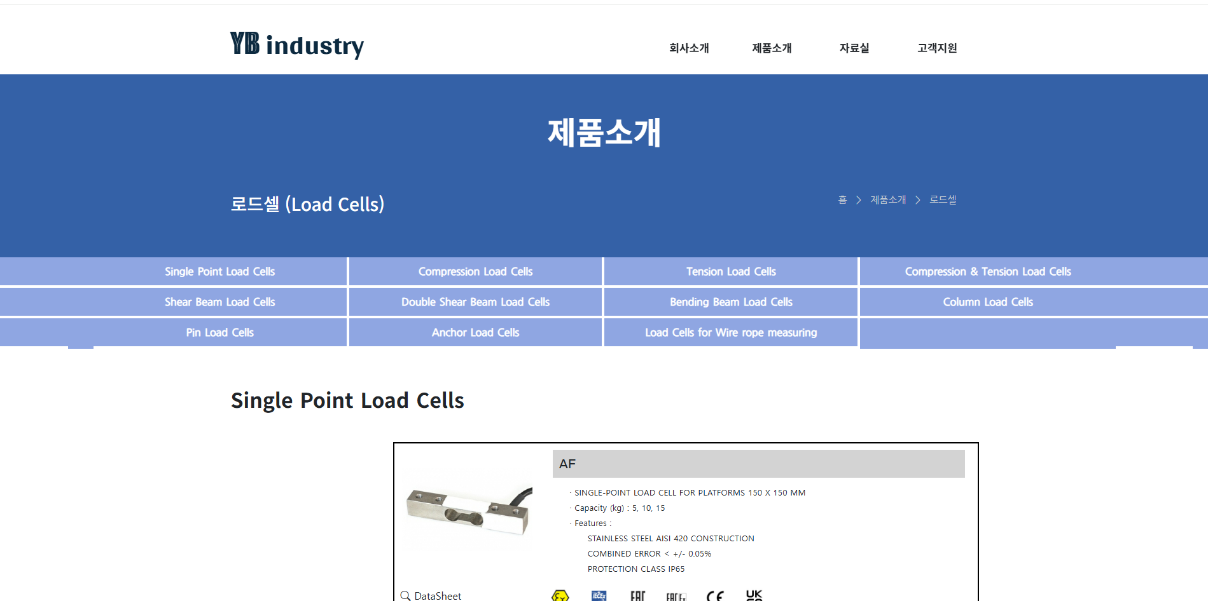Select the Compression Load Cells tab
Image resolution: width=1208 pixels, height=601 pixels.
[x=475, y=271]
